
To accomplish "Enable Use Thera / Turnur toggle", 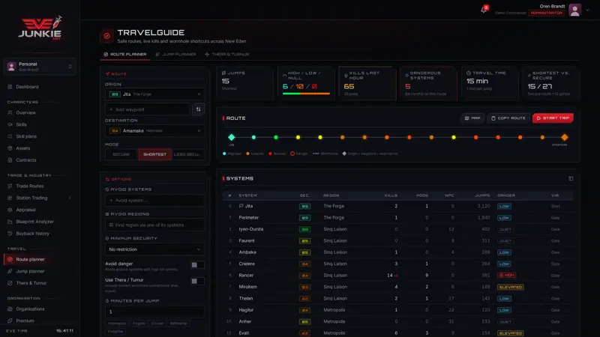I will [197, 282].
